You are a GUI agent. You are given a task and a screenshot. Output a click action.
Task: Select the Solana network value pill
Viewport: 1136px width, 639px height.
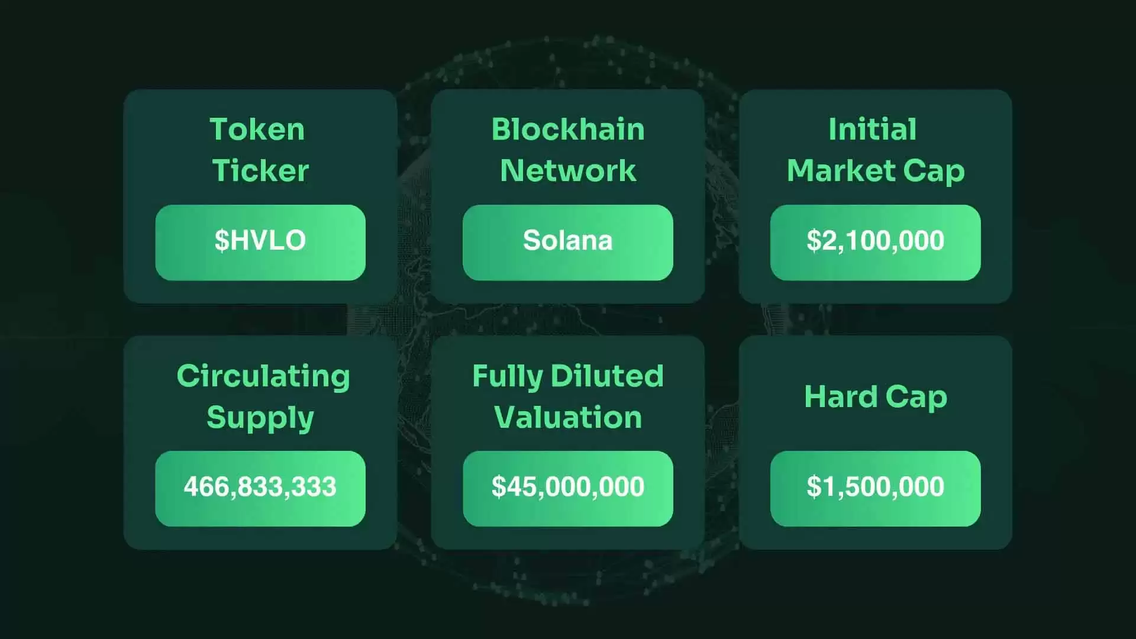567,241
